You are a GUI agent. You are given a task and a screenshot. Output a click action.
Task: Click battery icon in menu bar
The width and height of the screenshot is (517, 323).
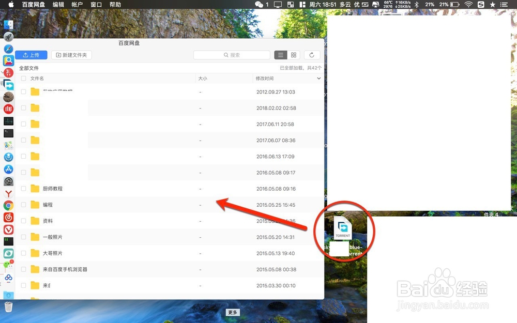click(x=455, y=4)
